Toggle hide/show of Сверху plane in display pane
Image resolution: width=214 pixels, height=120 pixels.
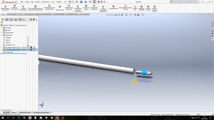pos(28,40)
